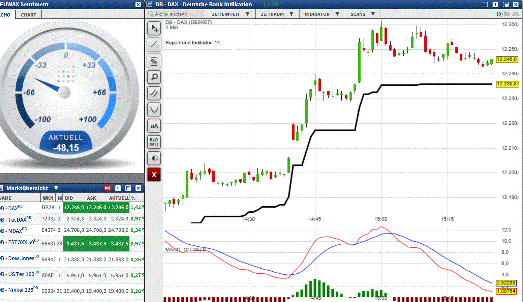Toggle the broadcast link icon in Marktübersicht

pos(107,188)
